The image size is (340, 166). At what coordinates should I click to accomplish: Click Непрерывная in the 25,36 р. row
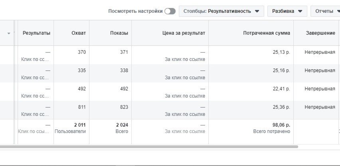(x=320, y=107)
